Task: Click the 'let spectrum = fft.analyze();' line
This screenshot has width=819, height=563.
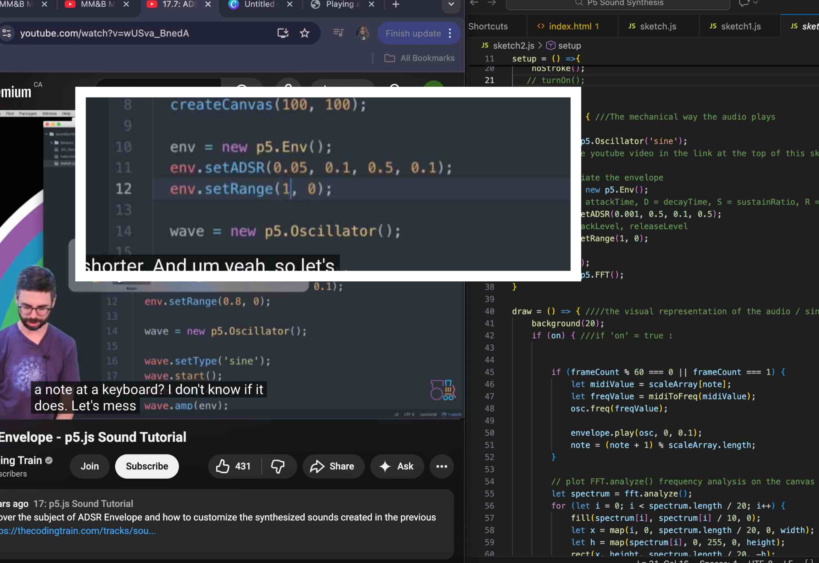Action: click(622, 494)
